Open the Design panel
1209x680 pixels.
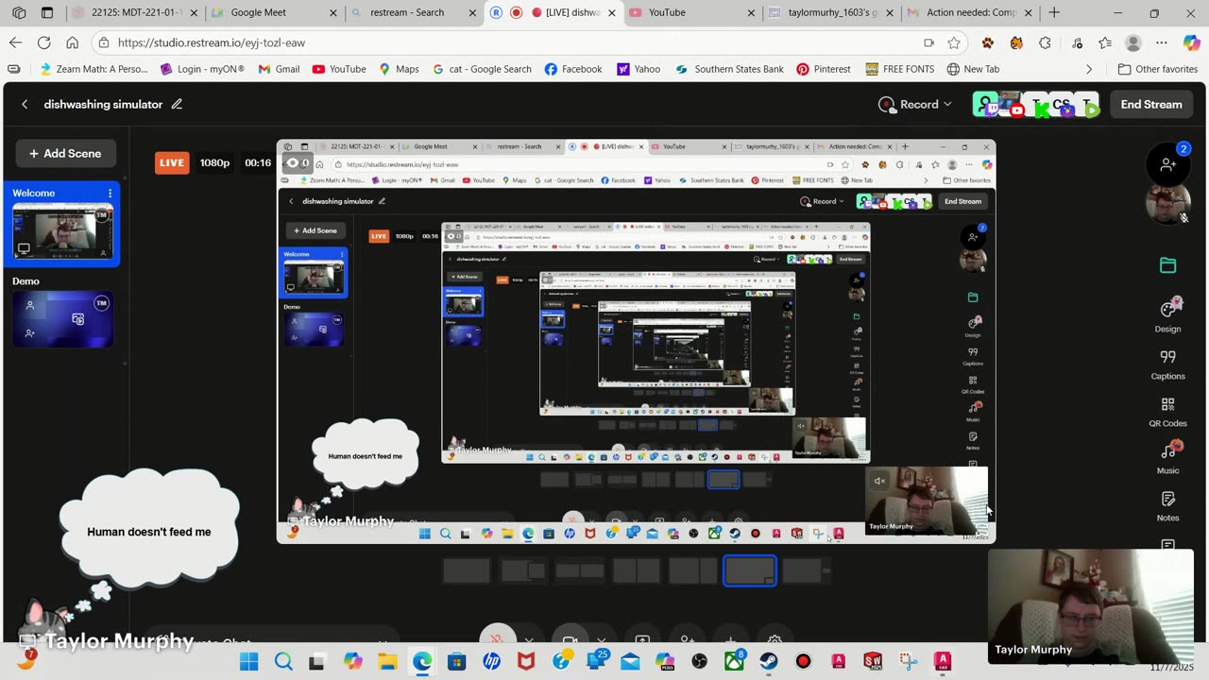coord(1167,315)
